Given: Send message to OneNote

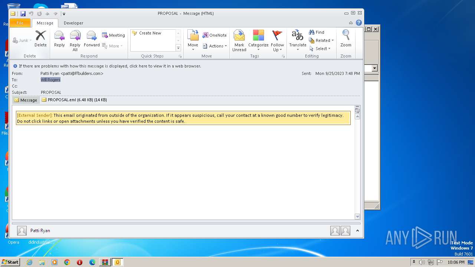Looking at the screenshot, I should [x=214, y=35].
